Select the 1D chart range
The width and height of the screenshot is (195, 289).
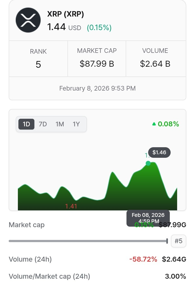(x=26, y=124)
